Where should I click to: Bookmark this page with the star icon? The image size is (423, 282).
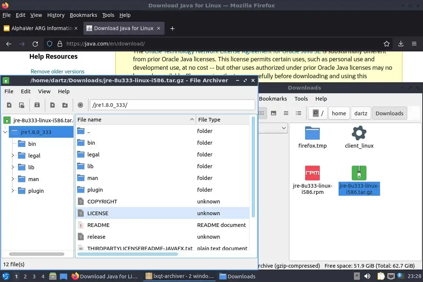(387, 44)
